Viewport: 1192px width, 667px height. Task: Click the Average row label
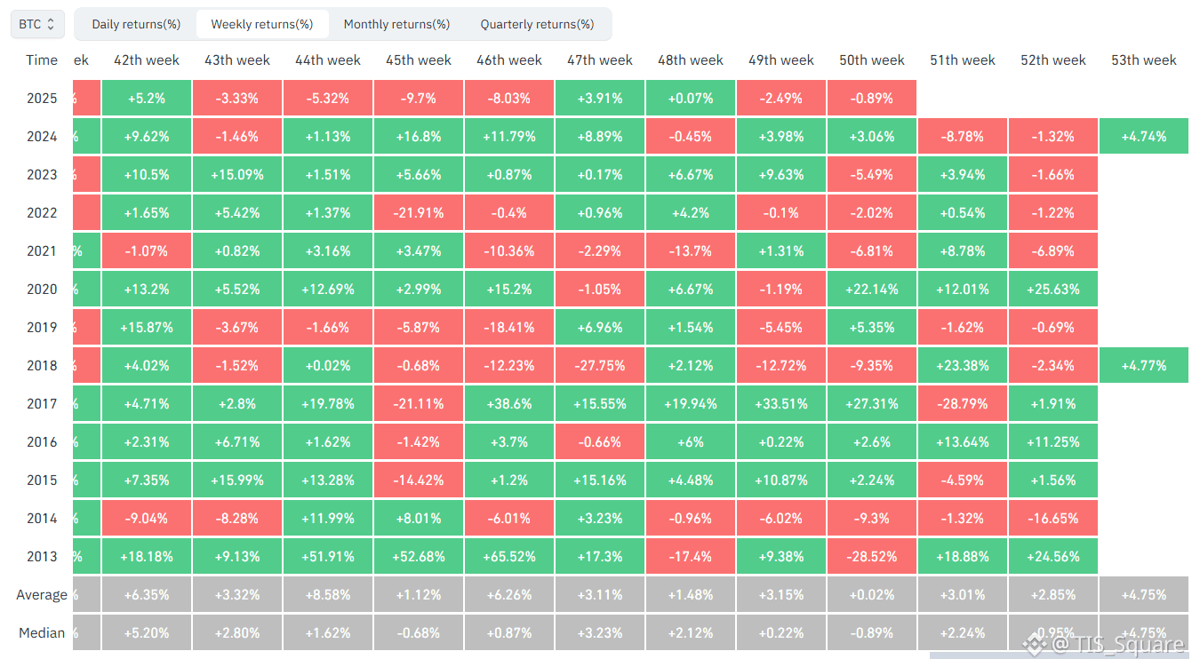click(42, 594)
